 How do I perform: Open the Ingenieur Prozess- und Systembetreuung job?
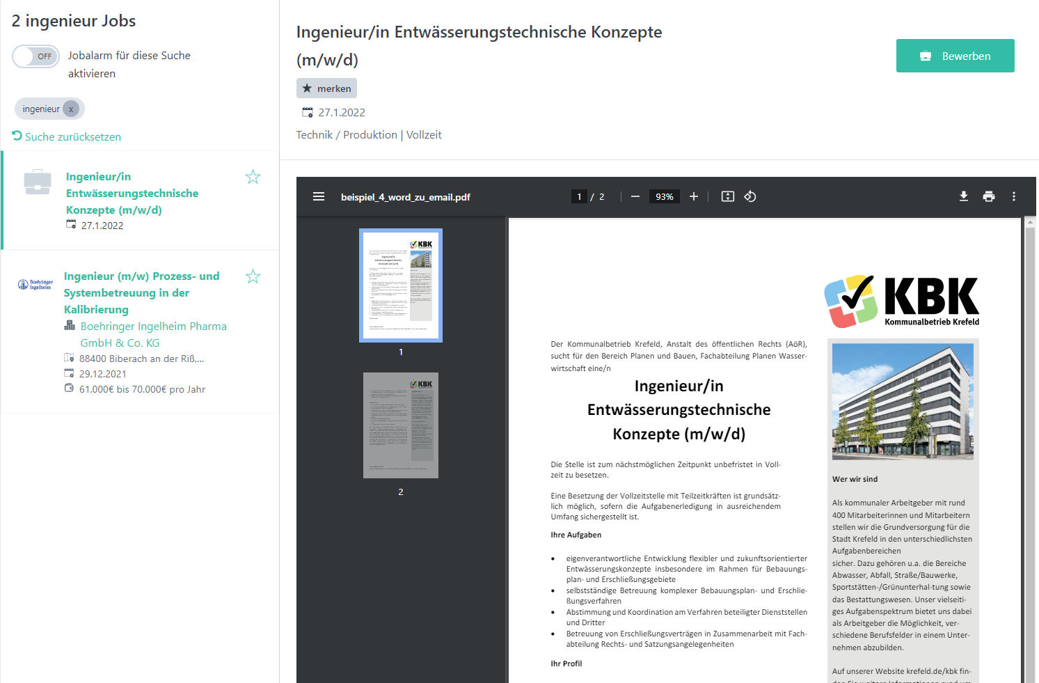point(141,292)
